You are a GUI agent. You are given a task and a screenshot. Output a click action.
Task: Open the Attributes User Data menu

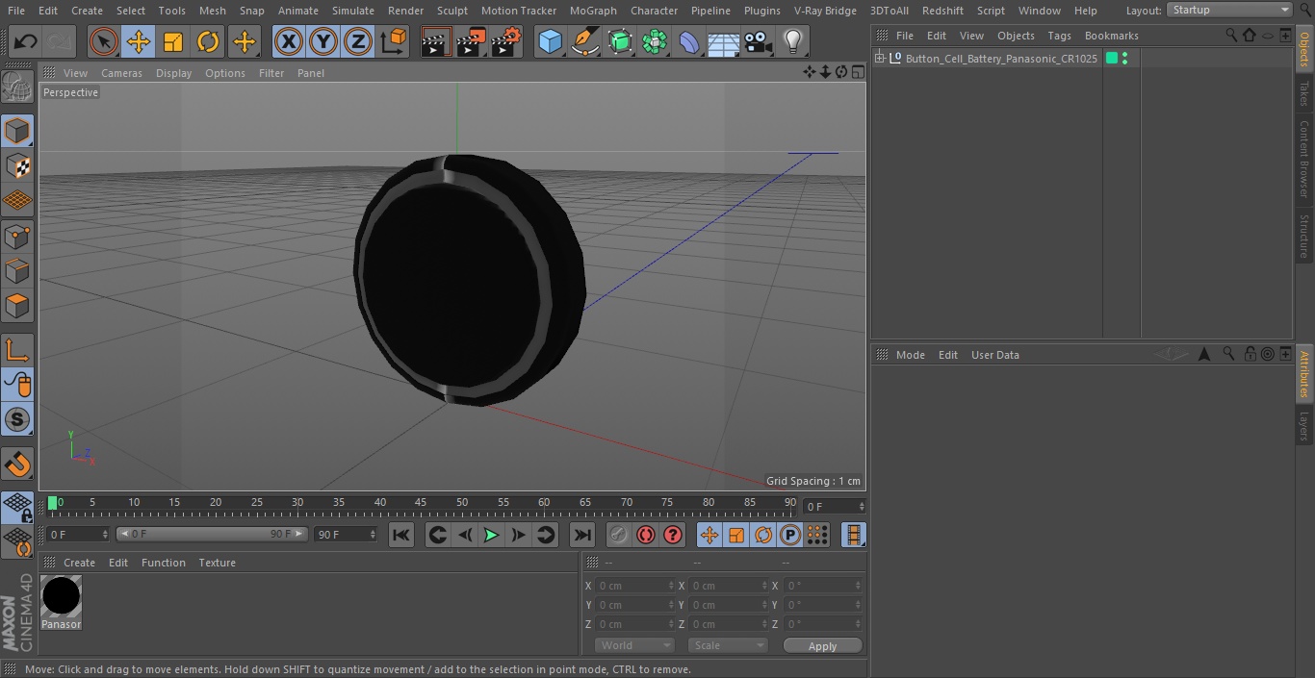994,355
